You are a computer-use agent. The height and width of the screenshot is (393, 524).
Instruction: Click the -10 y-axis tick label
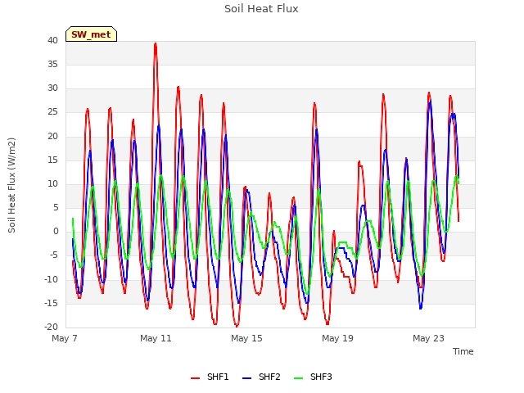coord(52,279)
